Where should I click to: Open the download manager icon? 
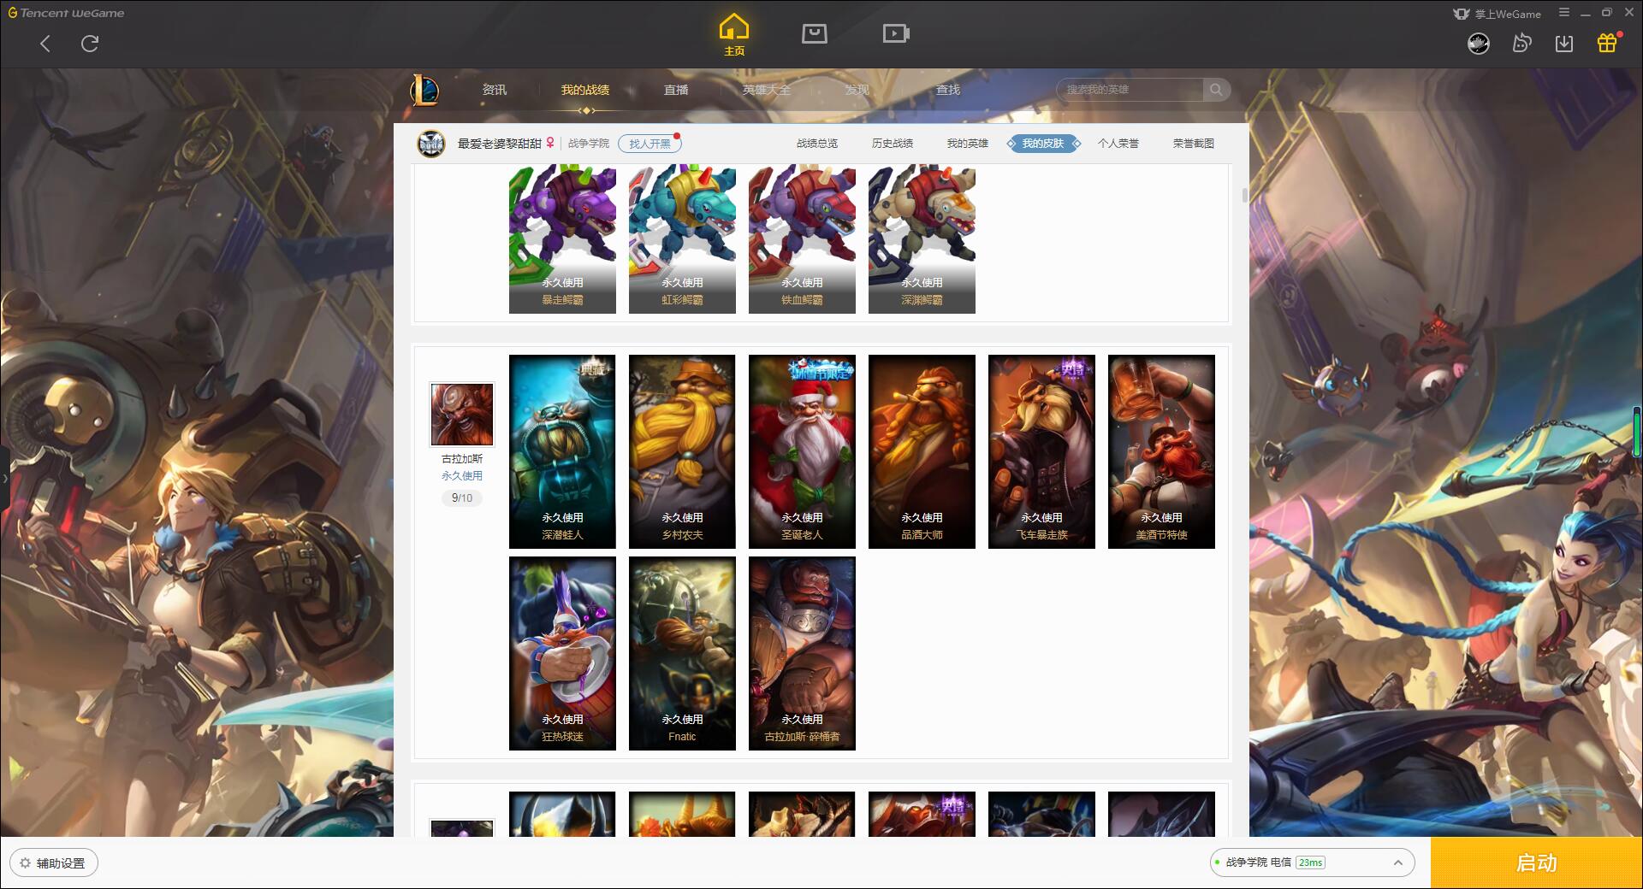(1564, 44)
